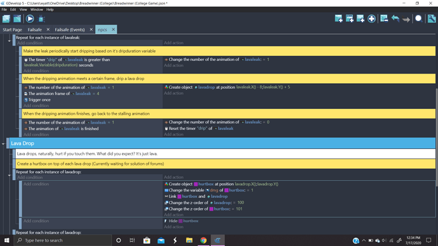The width and height of the screenshot is (438, 246).
Task: Select comment 'Create a hurtbox on top'
Action: coord(225,164)
